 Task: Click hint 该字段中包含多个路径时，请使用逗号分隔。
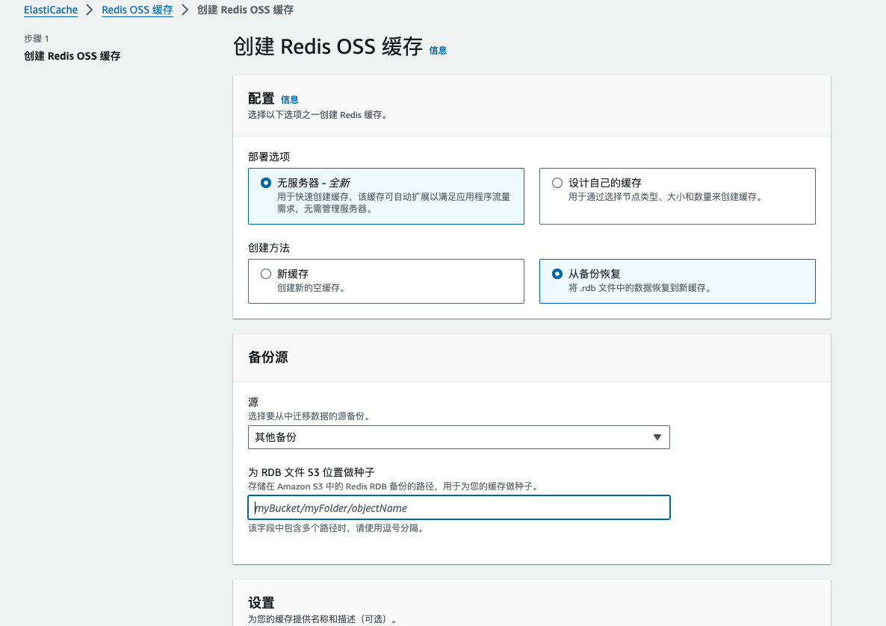coord(336,528)
